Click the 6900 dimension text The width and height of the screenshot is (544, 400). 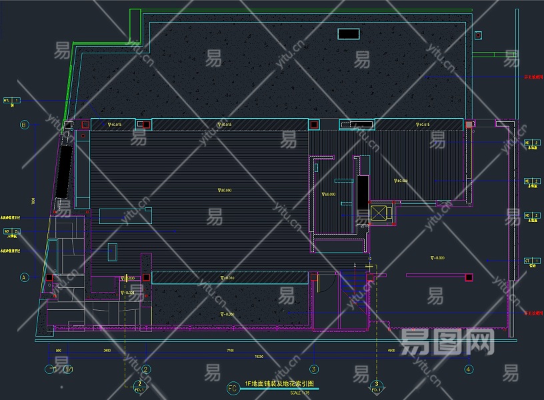pos(391,351)
